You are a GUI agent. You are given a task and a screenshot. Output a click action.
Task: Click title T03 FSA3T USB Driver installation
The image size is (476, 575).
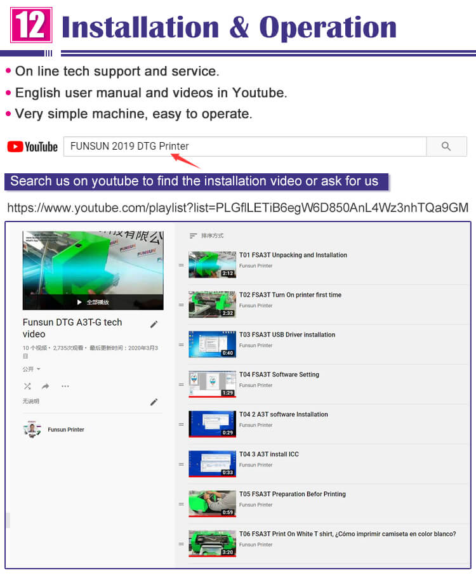287,335
